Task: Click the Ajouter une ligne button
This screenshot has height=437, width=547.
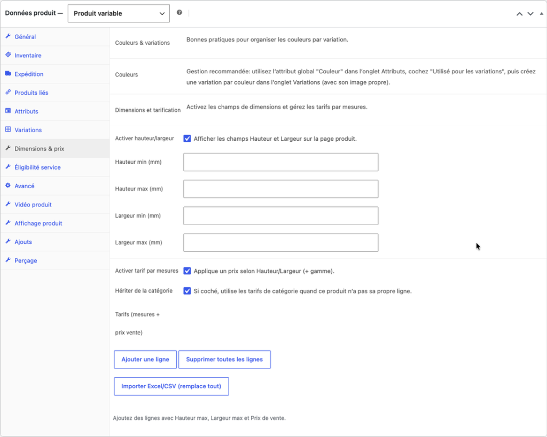Action: click(145, 359)
